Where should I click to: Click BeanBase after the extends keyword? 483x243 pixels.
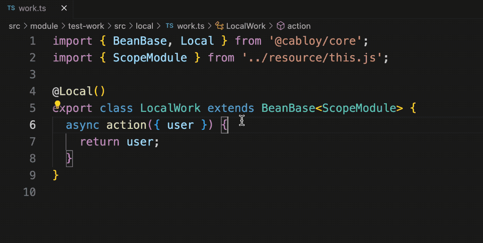(x=288, y=108)
